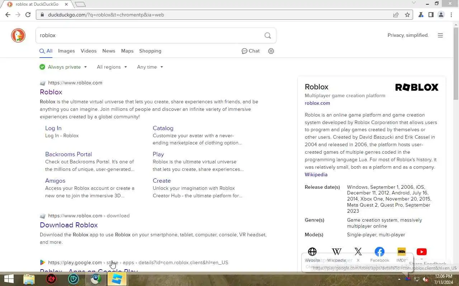459x286 pixels.
Task: Open File Explorer from the taskbar
Action: point(29,279)
